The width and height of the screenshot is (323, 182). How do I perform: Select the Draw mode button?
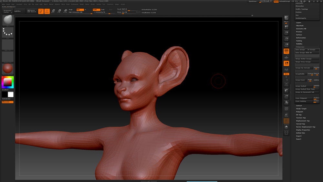(47, 11)
